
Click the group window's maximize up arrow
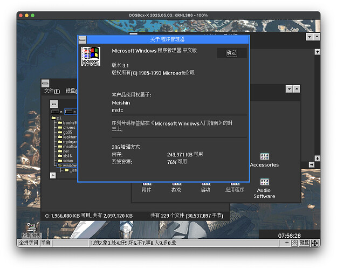pyautogui.click(x=297, y=89)
